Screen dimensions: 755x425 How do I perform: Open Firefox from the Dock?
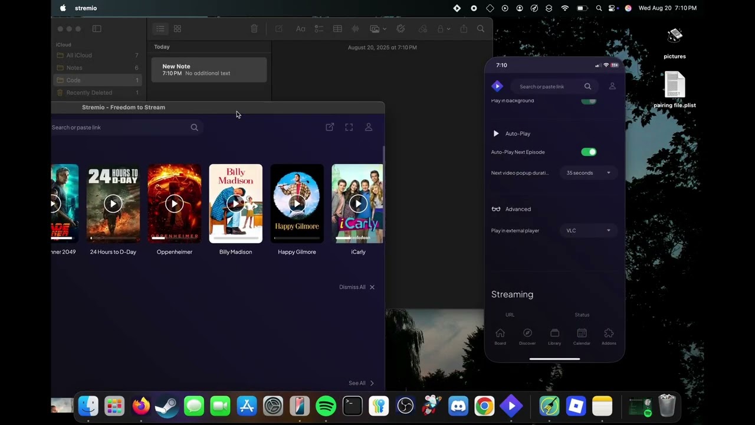(x=140, y=406)
